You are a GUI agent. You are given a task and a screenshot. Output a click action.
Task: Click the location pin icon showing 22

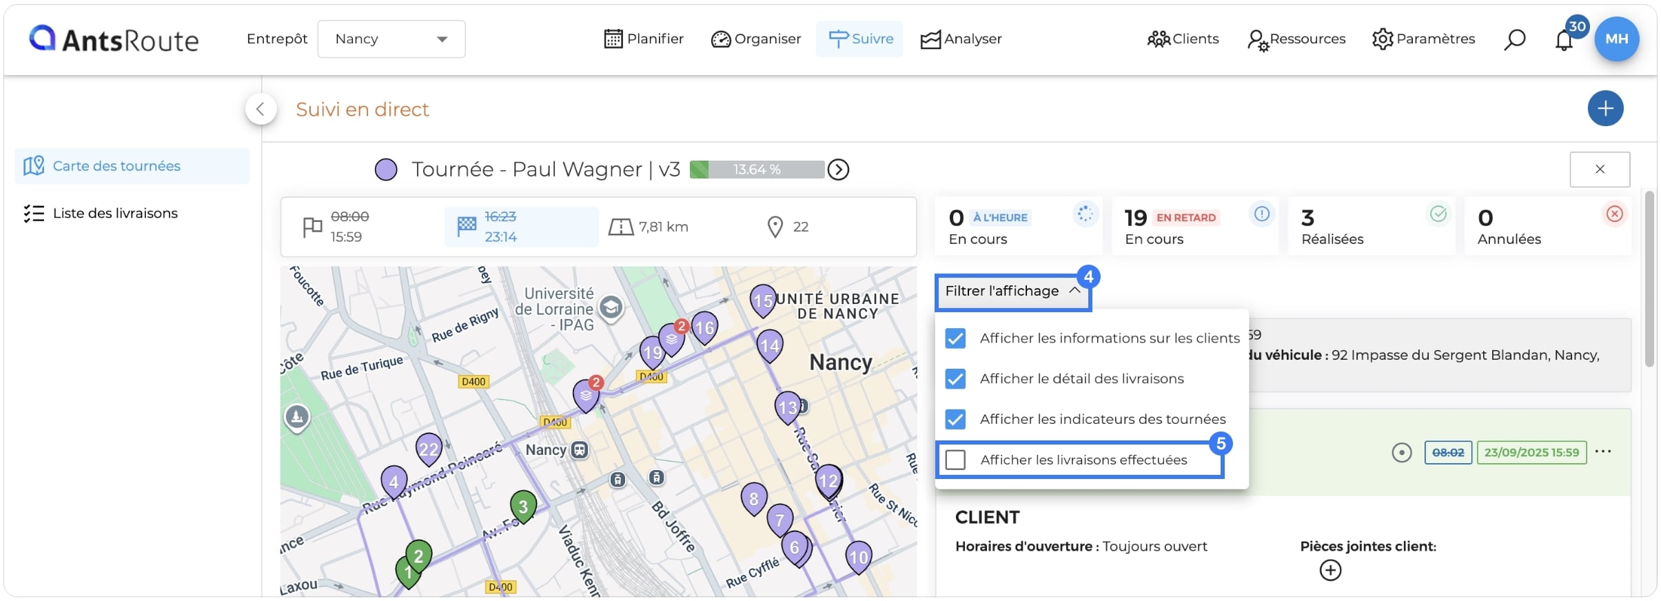pos(775,227)
